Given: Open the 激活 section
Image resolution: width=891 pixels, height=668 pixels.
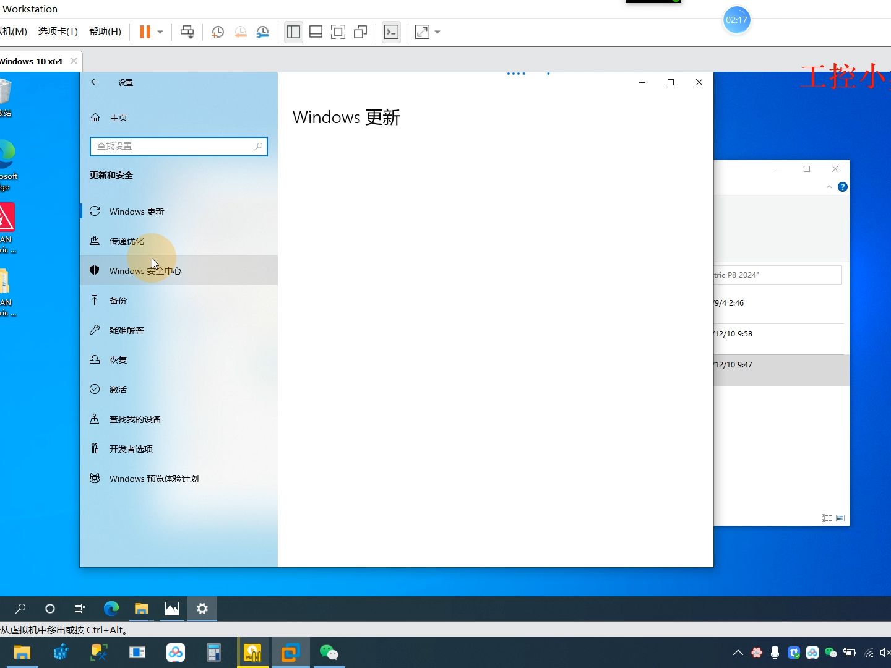Looking at the screenshot, I should tap(178, 390).
